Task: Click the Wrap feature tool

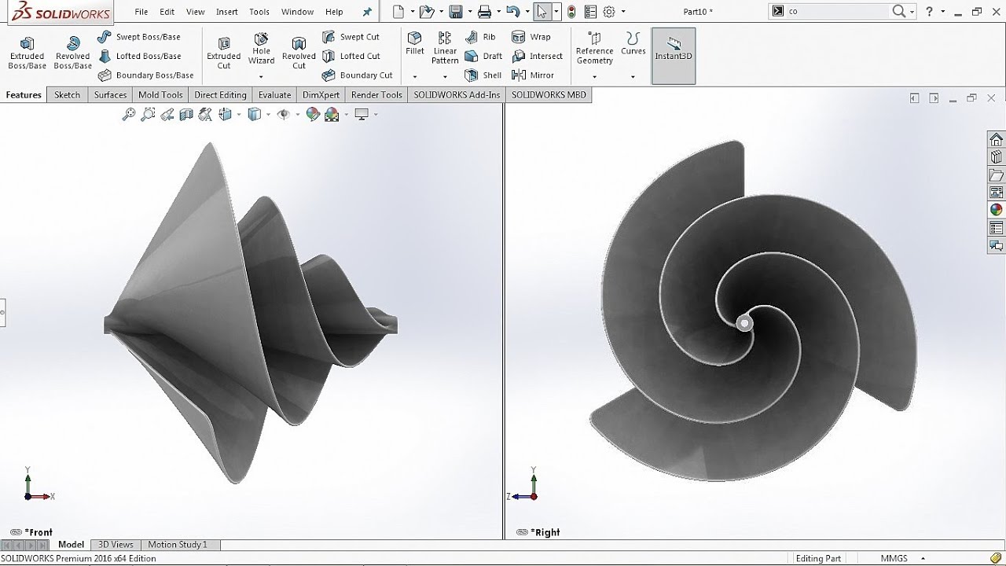Action: 531,37
